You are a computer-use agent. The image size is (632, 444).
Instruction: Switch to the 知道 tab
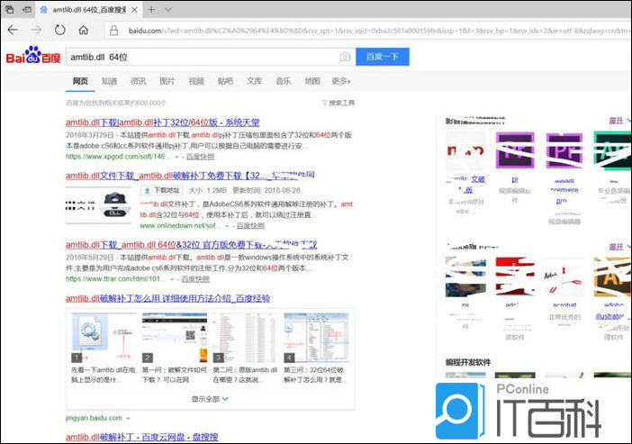109,81
